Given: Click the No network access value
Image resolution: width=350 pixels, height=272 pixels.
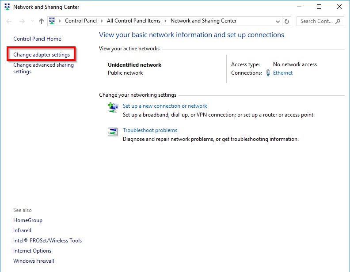Looking at the screenshot, I should pyautogui.click(x=295, y=64).
